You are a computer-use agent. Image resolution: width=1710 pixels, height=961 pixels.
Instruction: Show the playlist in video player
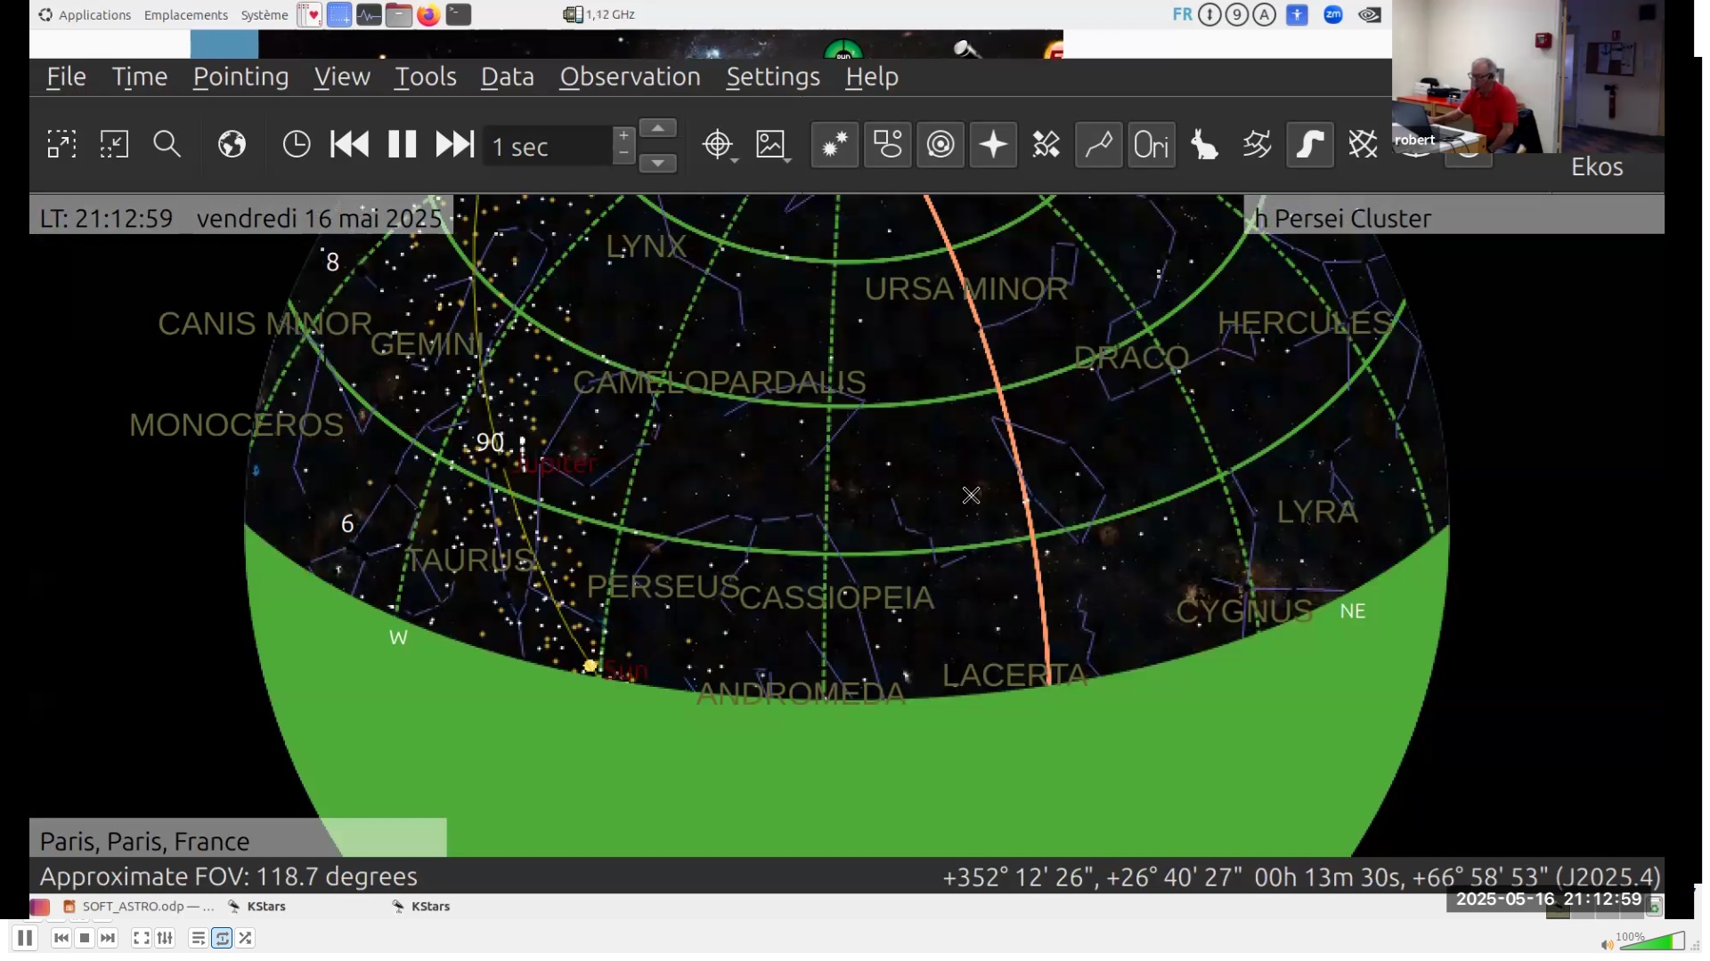(198, 938)
